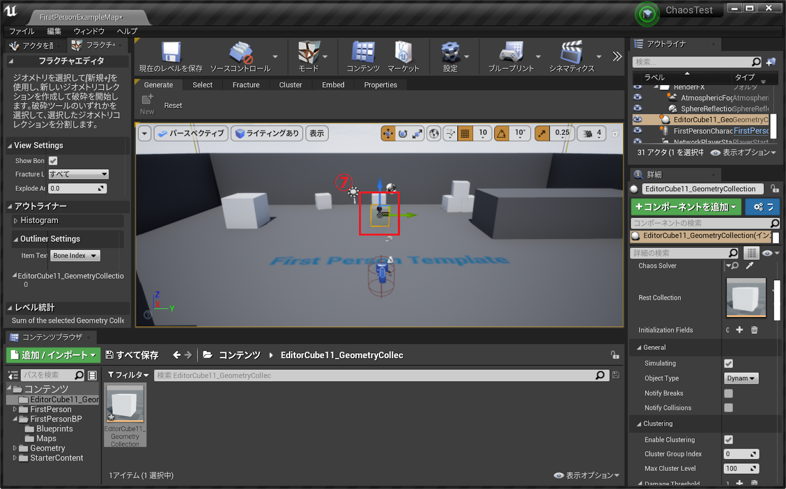Open the Perspective (パースペクティブ) view button

(191, 133)
